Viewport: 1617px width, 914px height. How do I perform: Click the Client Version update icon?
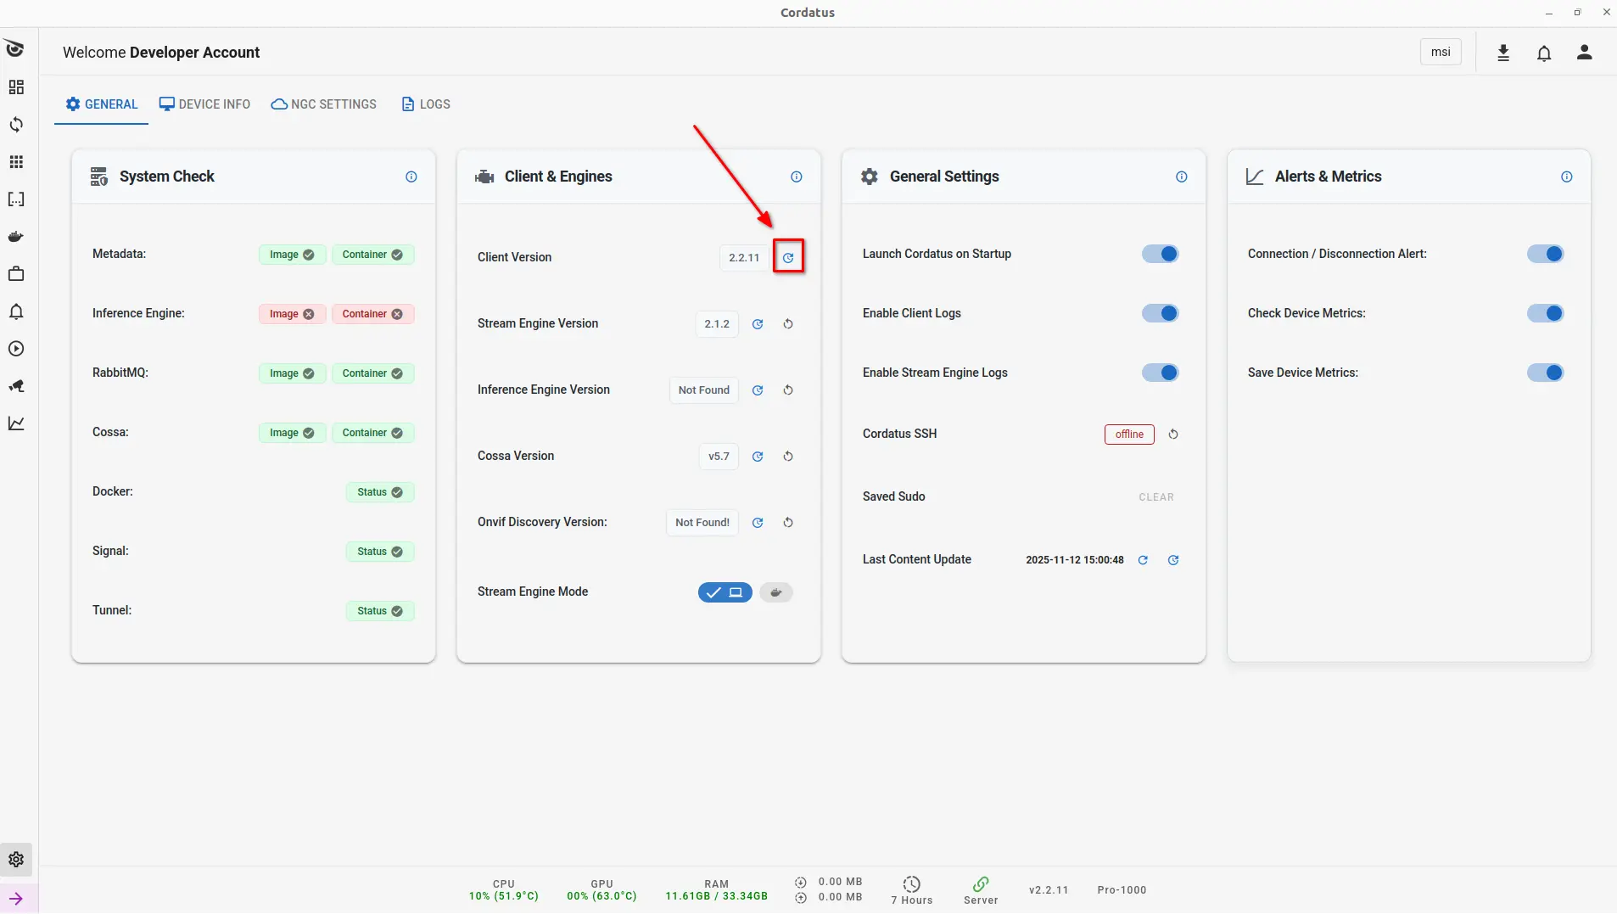point(788,257)
